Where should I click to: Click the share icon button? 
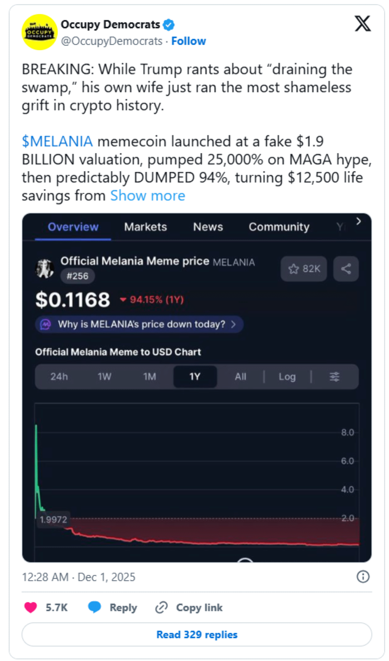pos(346,269)
